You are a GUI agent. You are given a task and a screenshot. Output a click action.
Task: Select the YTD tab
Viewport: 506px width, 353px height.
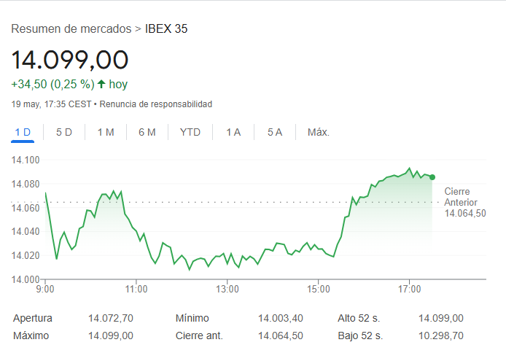click(190, 132)
